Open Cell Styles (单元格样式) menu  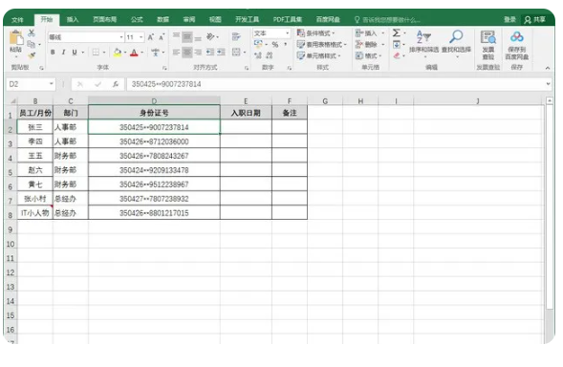(318, 55)
